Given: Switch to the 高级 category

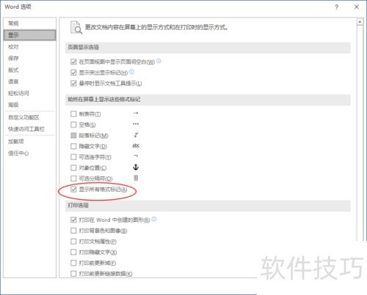Looking at the screenshot, I should (x=29, y=105).
